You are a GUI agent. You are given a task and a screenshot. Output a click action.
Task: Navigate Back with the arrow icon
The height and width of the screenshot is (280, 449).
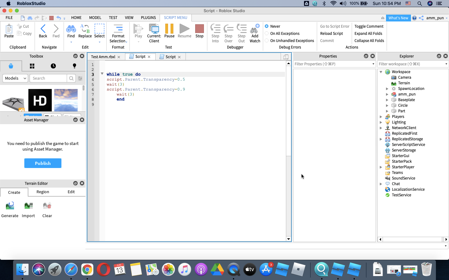pos(43,29)
